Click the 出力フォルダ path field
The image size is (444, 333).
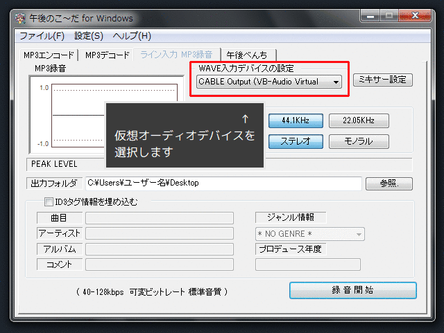coord(223,183)
